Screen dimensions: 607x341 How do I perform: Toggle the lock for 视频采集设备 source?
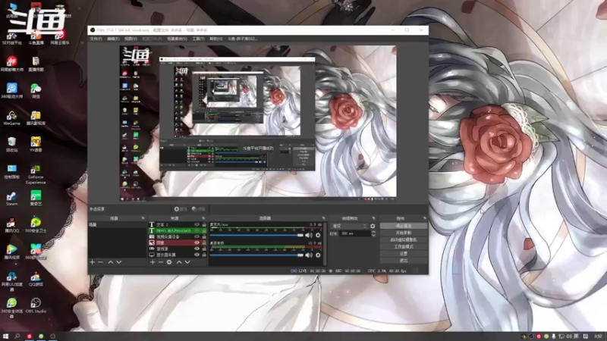pyautogui.click(x=204, y=236)
